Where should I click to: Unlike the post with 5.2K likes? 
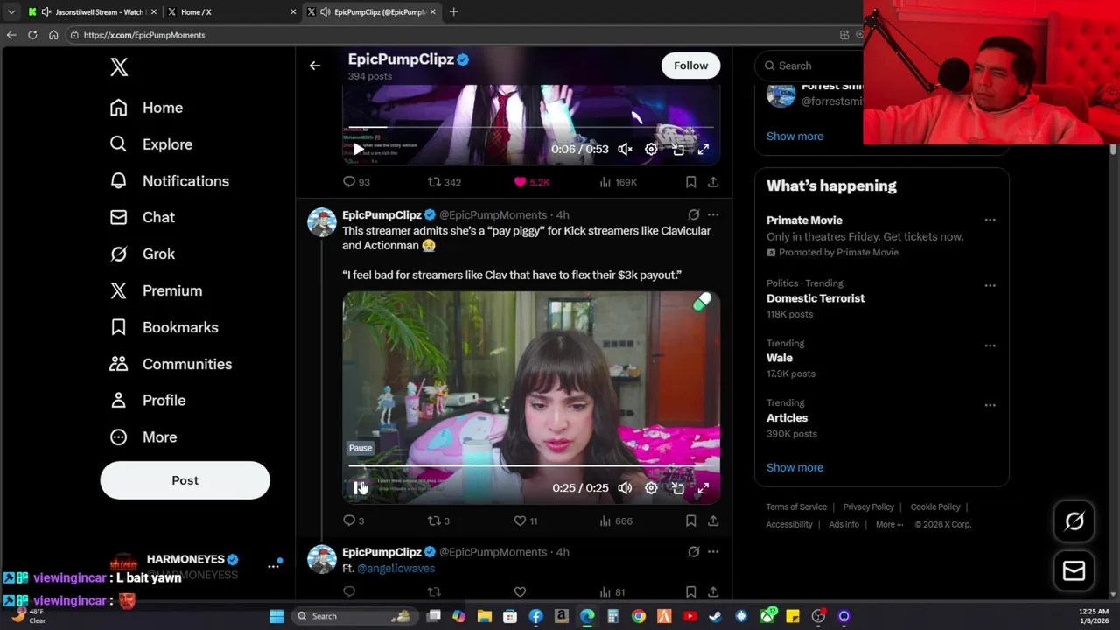[x=531, y=182]
